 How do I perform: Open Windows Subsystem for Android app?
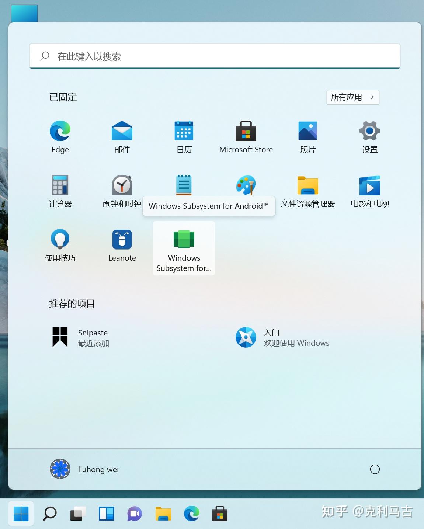pos(184,248)
